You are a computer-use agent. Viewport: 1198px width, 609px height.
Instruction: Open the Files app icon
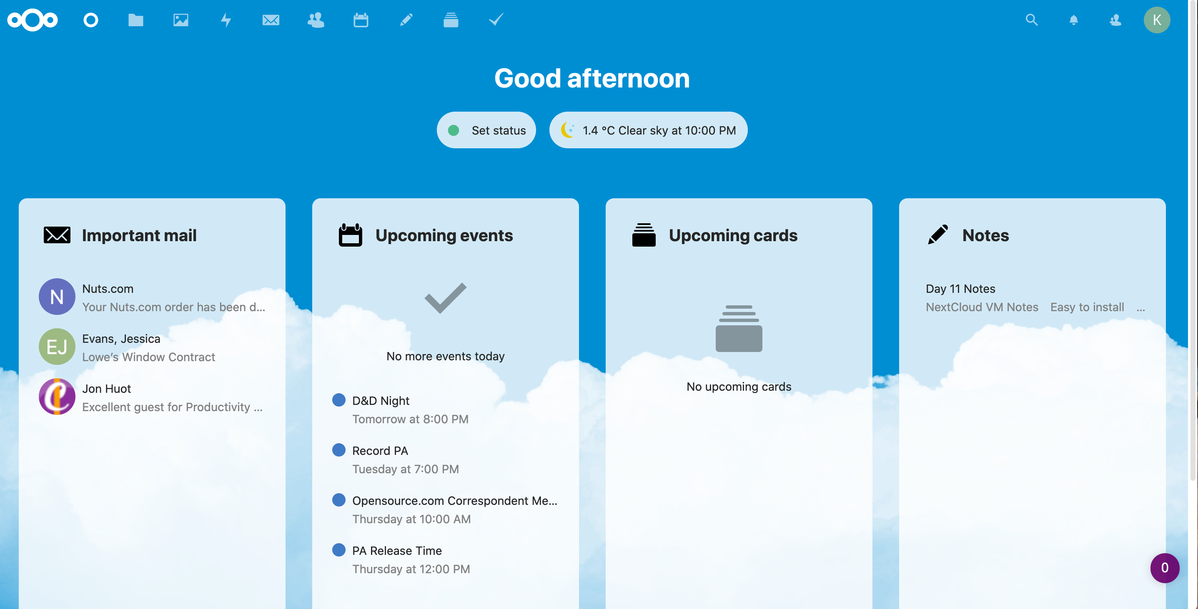coord(135,19)
